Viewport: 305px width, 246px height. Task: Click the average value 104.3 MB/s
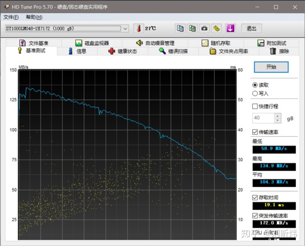click(274, 182)
